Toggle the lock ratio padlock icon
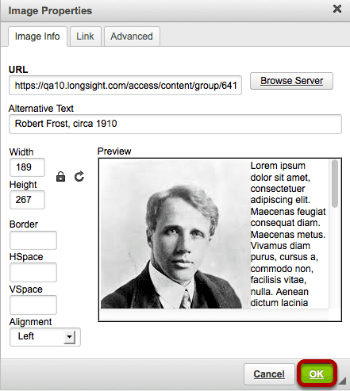 click(x=60, y=177)
